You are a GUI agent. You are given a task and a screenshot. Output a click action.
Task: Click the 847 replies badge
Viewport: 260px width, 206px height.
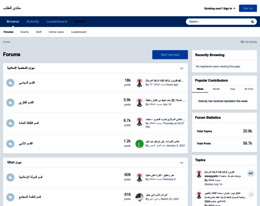click(x=251, y=173)
